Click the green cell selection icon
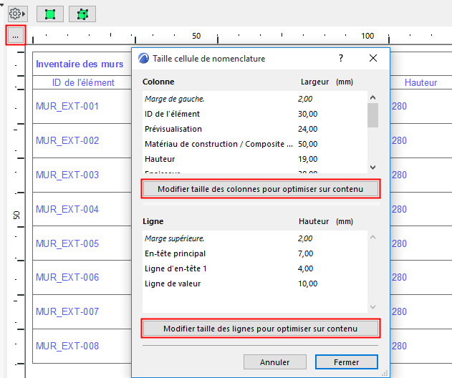 pyautogui.click(x=50, y=14)
